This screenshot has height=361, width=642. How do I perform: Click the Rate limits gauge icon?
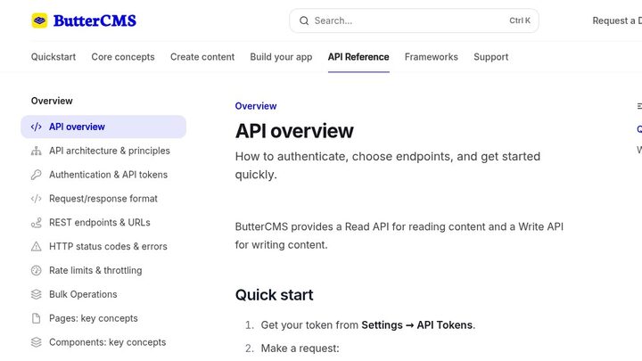point(36,271)
